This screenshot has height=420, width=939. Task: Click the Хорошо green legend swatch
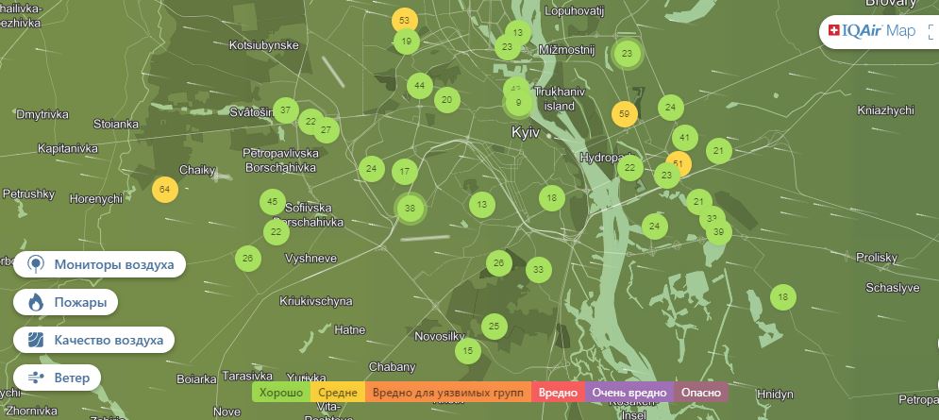click(279, 393)
